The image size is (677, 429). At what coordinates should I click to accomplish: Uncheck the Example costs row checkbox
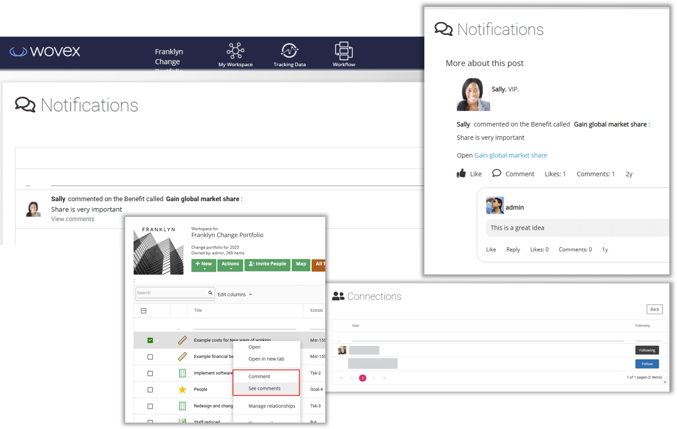(x=150, y=340)
